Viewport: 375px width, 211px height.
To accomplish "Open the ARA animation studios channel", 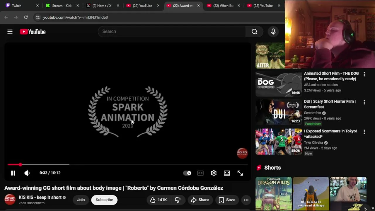I will pos(321,85).
